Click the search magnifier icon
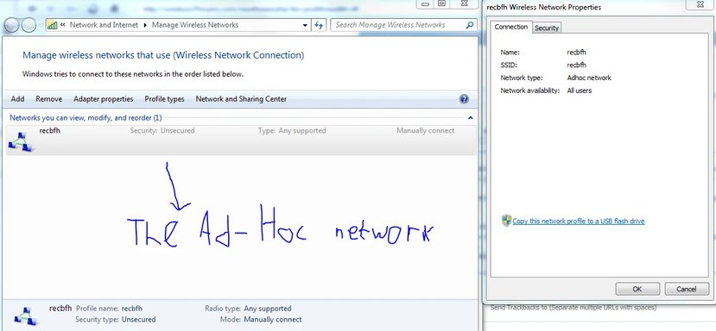This screenshot has width=716, height=331. click(469, 25)
